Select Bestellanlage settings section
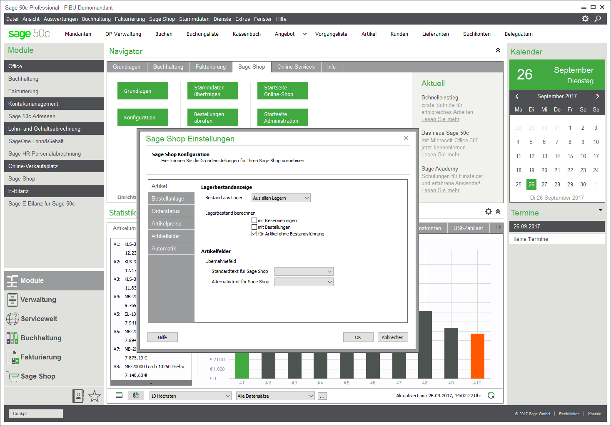 click(x=171, y=198)
